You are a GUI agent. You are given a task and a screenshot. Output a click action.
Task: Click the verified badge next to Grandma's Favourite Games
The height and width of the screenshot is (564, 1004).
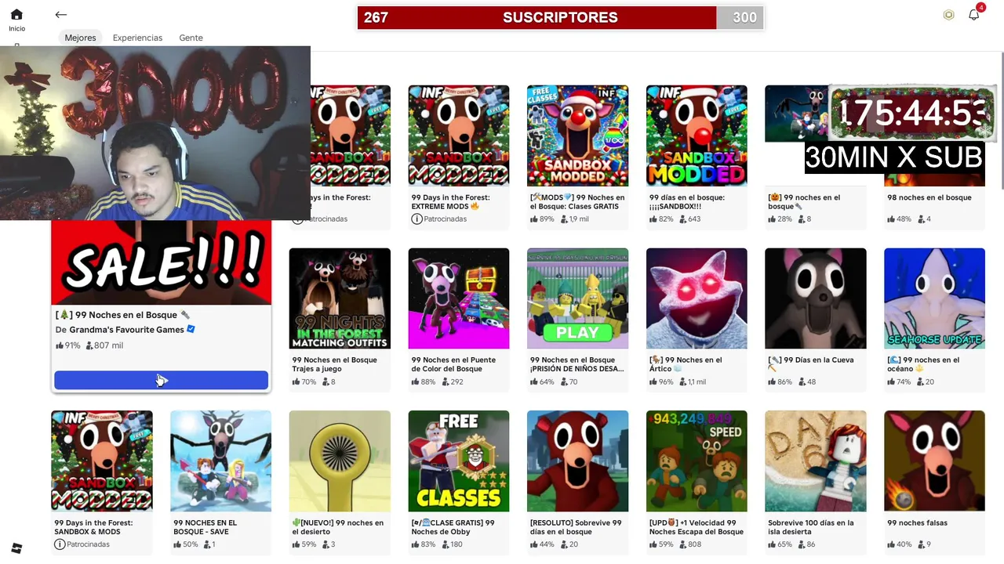pyautogui.click(x=191, y=330)
